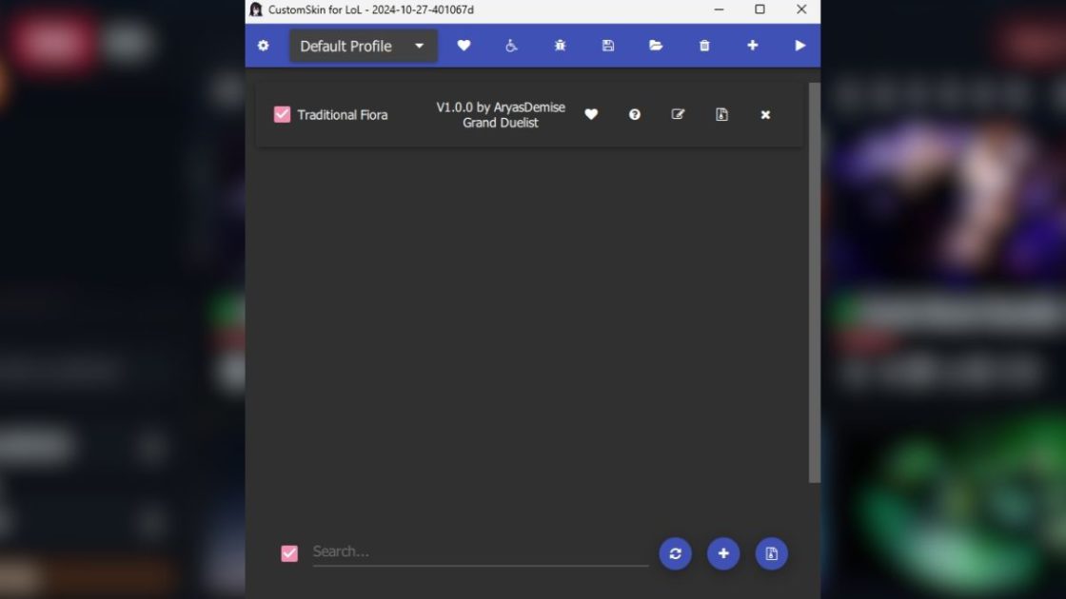Save the profile with the floppy disk icon
This screenshot has height=599, width=1066.
608,46
